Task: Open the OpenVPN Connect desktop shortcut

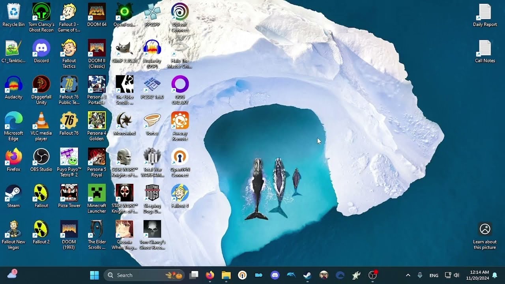Action: tap(180, 163)
